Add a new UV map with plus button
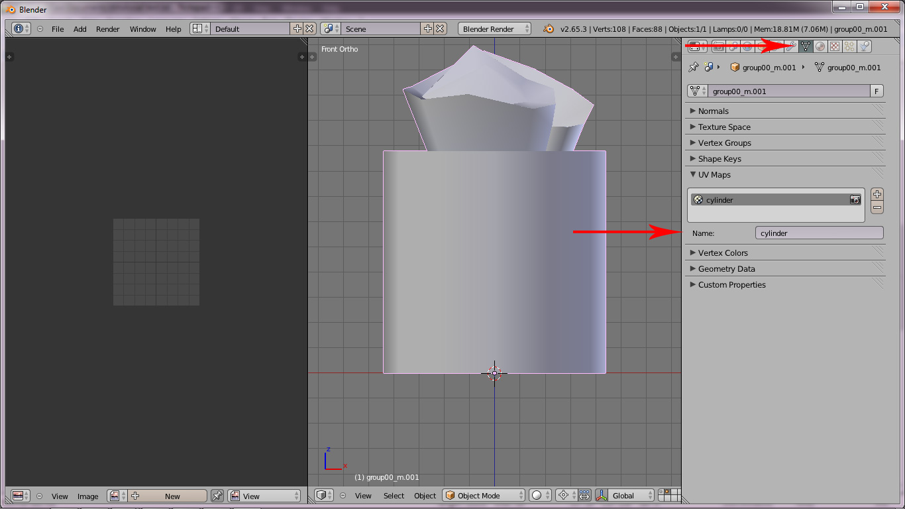The image size is (905, 509). (877, 194)
